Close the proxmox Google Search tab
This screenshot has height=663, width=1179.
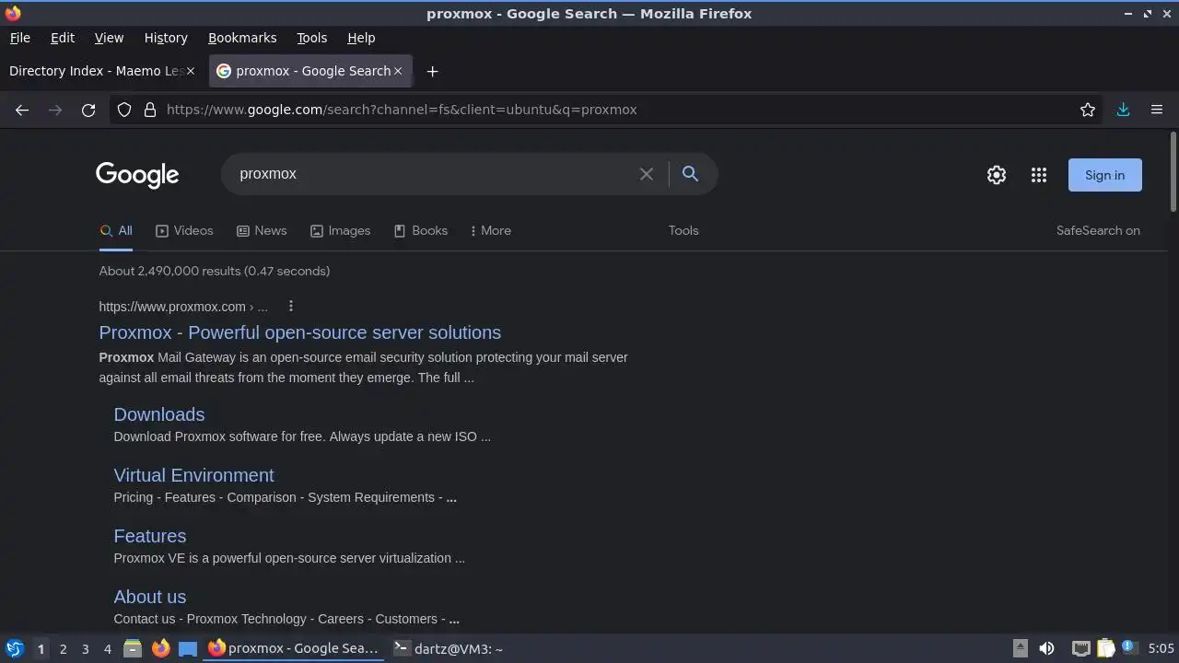(398, 71)
